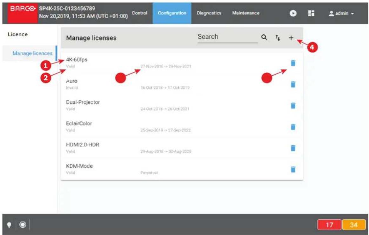Click the Invalid status under Auro
Screen dimensions: 369x235
tap(72, 88)
